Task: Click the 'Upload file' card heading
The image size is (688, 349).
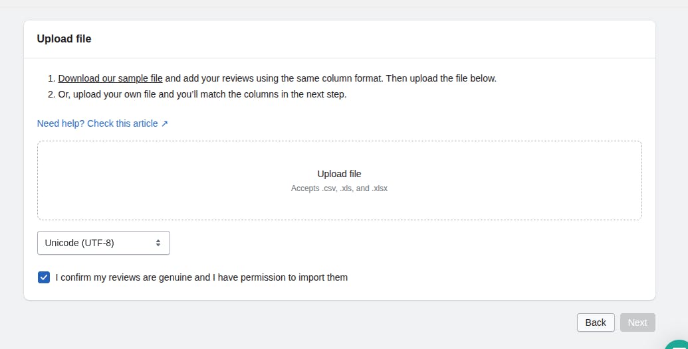Action: [x=64, y=39]
